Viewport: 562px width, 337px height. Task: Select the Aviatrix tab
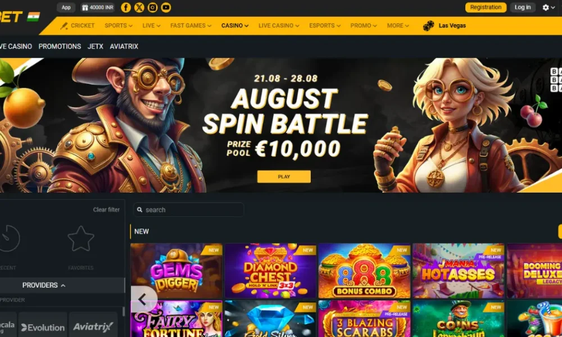[124, 47]
